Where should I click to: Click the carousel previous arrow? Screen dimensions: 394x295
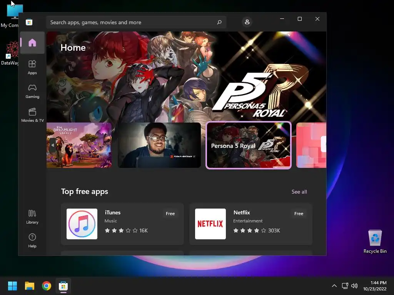[52, 145]
